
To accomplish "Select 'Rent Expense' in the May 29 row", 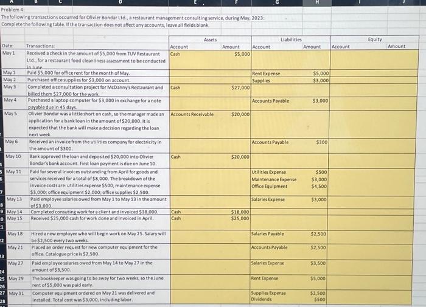I will click(264, 278).
